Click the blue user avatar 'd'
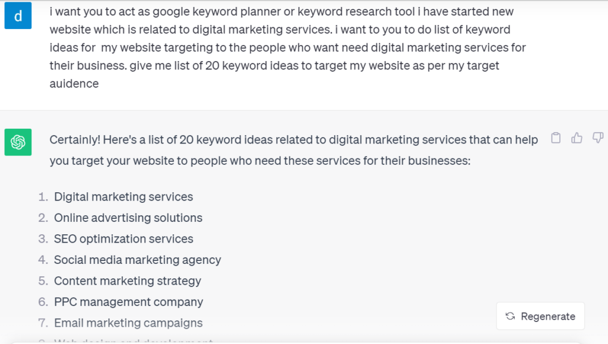Image resolution: width=608 pixels, height=344 pixels. pyautogui.click(x=18, y=16)
